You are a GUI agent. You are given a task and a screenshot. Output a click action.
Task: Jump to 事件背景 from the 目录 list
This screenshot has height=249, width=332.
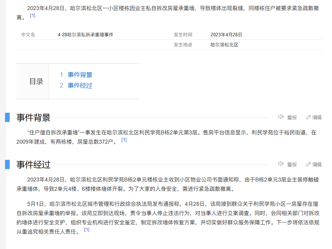pos(80,75)
